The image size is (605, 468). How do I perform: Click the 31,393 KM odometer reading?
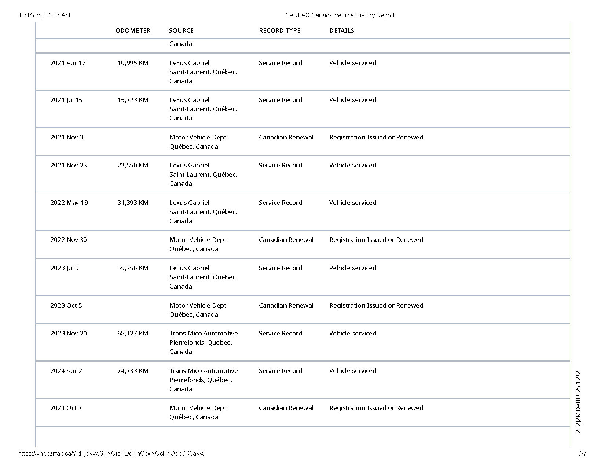pyautogui.click(x=133, y=203)
